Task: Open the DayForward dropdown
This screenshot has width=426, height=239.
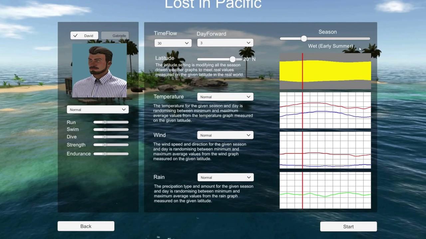Action: (225, 43)
